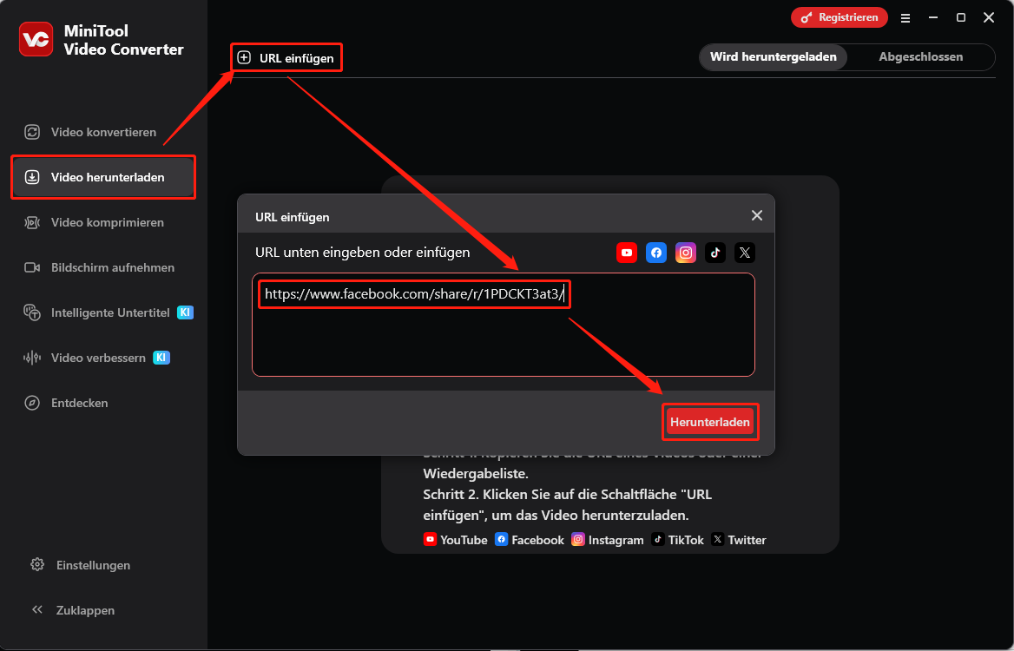Select the X (Twitter) icon in the dialog

click(745, 253)
